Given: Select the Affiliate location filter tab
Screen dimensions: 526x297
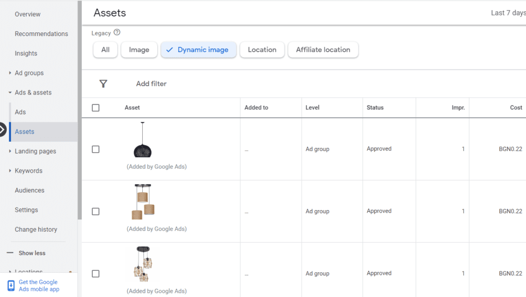Looking at the screenshot, I should point(323,50).
